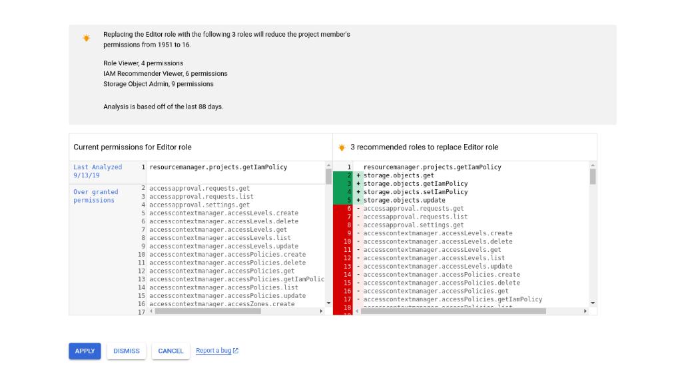Viewport: 682px width, 384px height.
Task: Select the added storage.objects.get line
Action: tap(399, 175)
